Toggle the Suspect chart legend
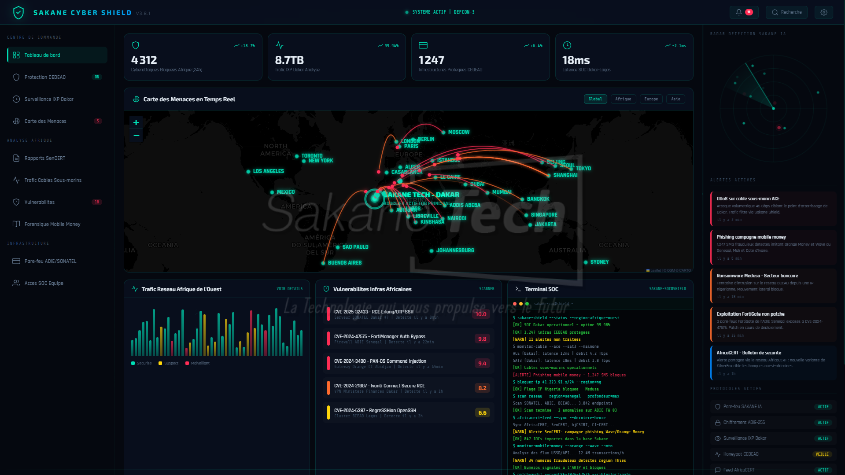 click(x=168, y=363)
